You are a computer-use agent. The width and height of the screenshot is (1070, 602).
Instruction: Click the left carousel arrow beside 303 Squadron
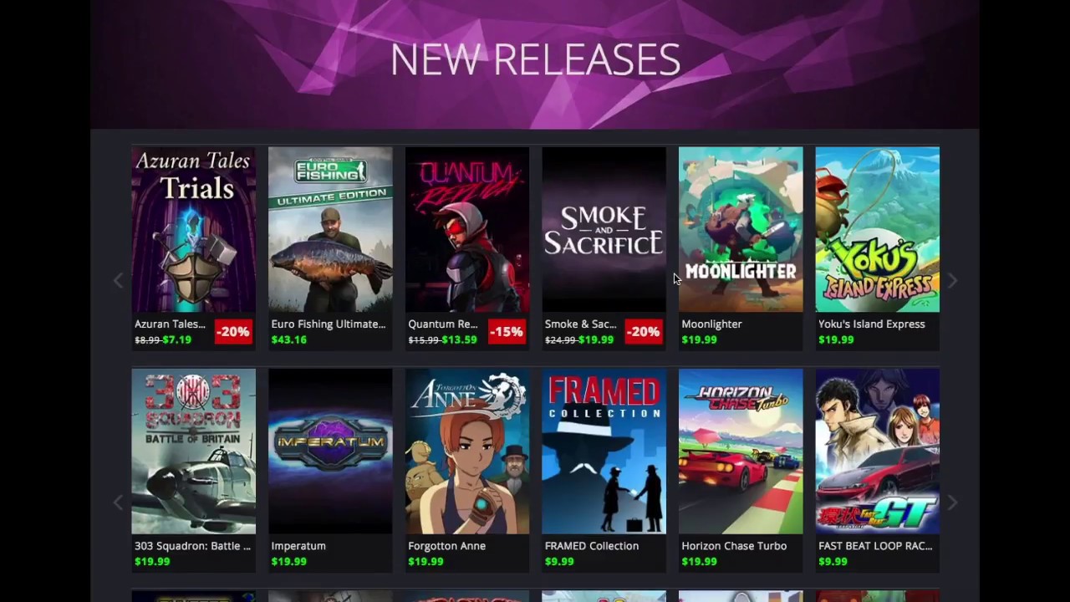click(118, 503)
